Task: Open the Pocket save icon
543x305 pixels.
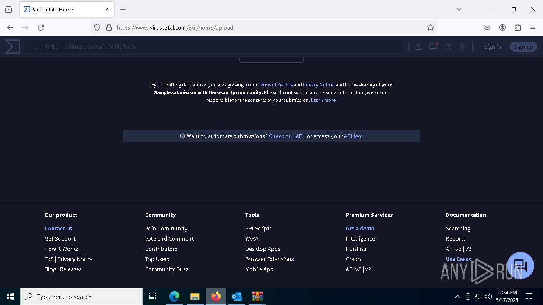Action: coord(487,28)
